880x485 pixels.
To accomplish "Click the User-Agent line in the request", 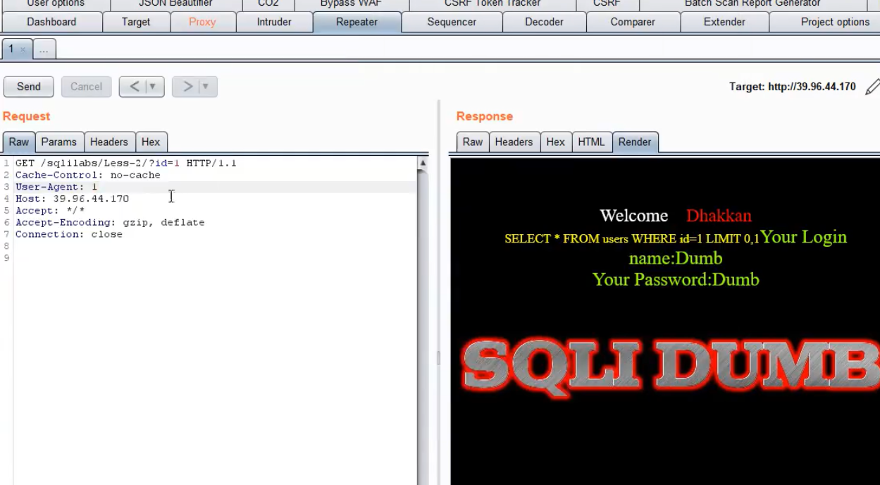I will click(55, 186).
